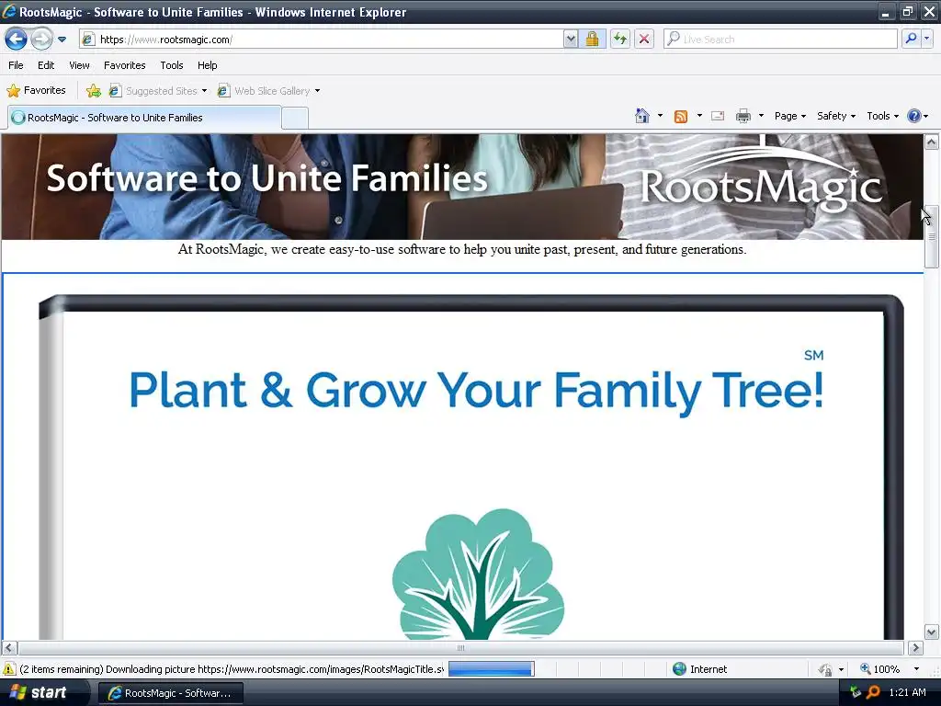
Task: Expand the Feeds dropdown arrow
Action: (699, 116)
